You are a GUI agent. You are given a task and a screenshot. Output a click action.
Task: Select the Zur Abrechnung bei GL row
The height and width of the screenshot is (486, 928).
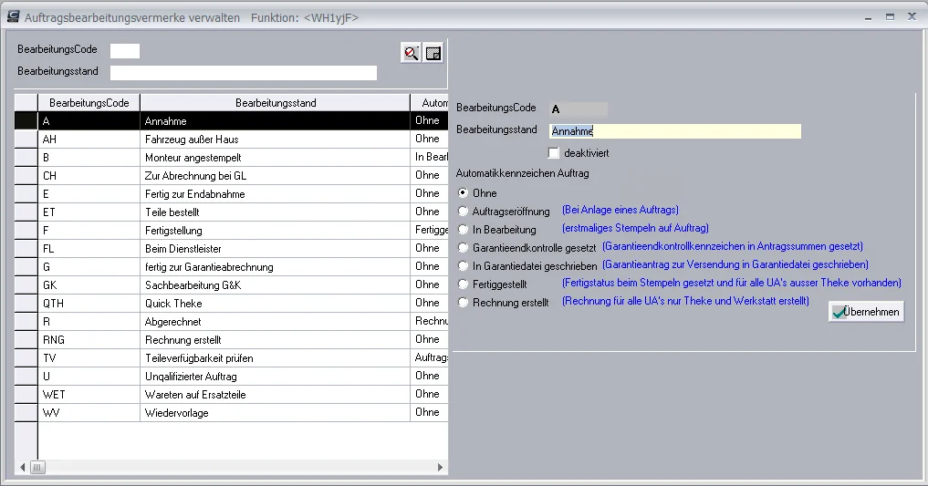232,176
